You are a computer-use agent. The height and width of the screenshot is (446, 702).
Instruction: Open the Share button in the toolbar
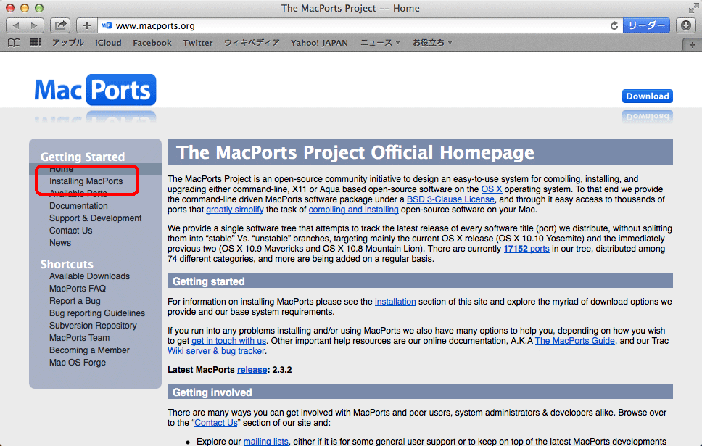60,25
